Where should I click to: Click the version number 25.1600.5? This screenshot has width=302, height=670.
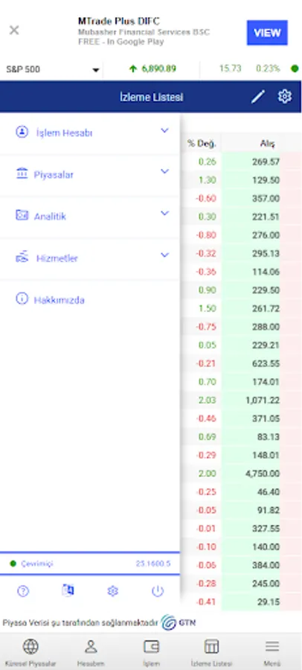coord(153,564)
